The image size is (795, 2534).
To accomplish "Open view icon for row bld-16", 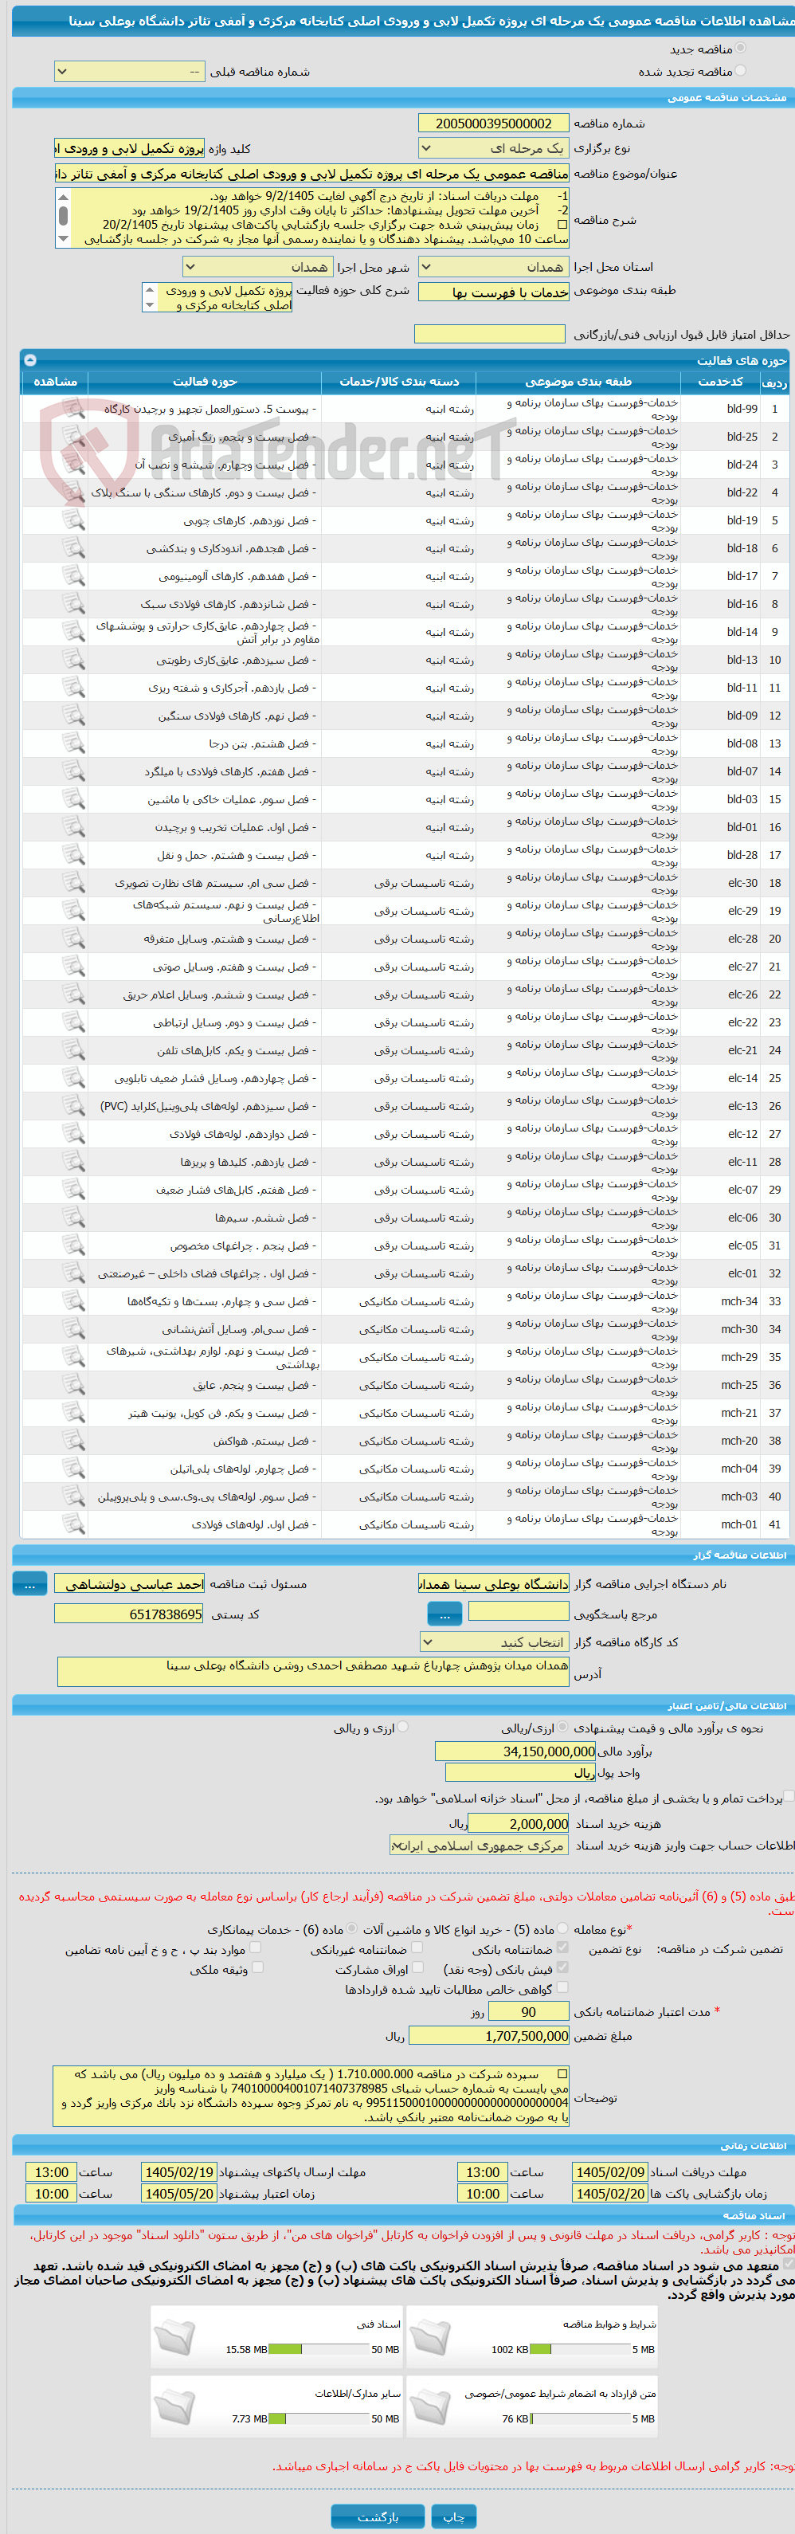I will pyautogui.click(x=72, y=603).
